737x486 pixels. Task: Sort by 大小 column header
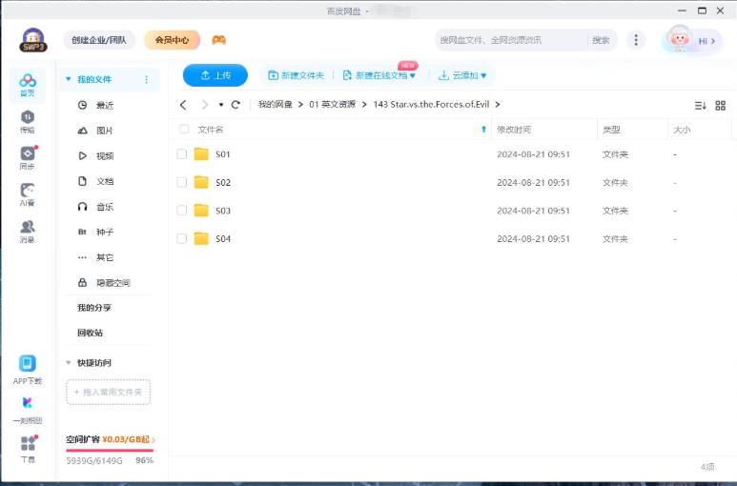pos(682,130)
